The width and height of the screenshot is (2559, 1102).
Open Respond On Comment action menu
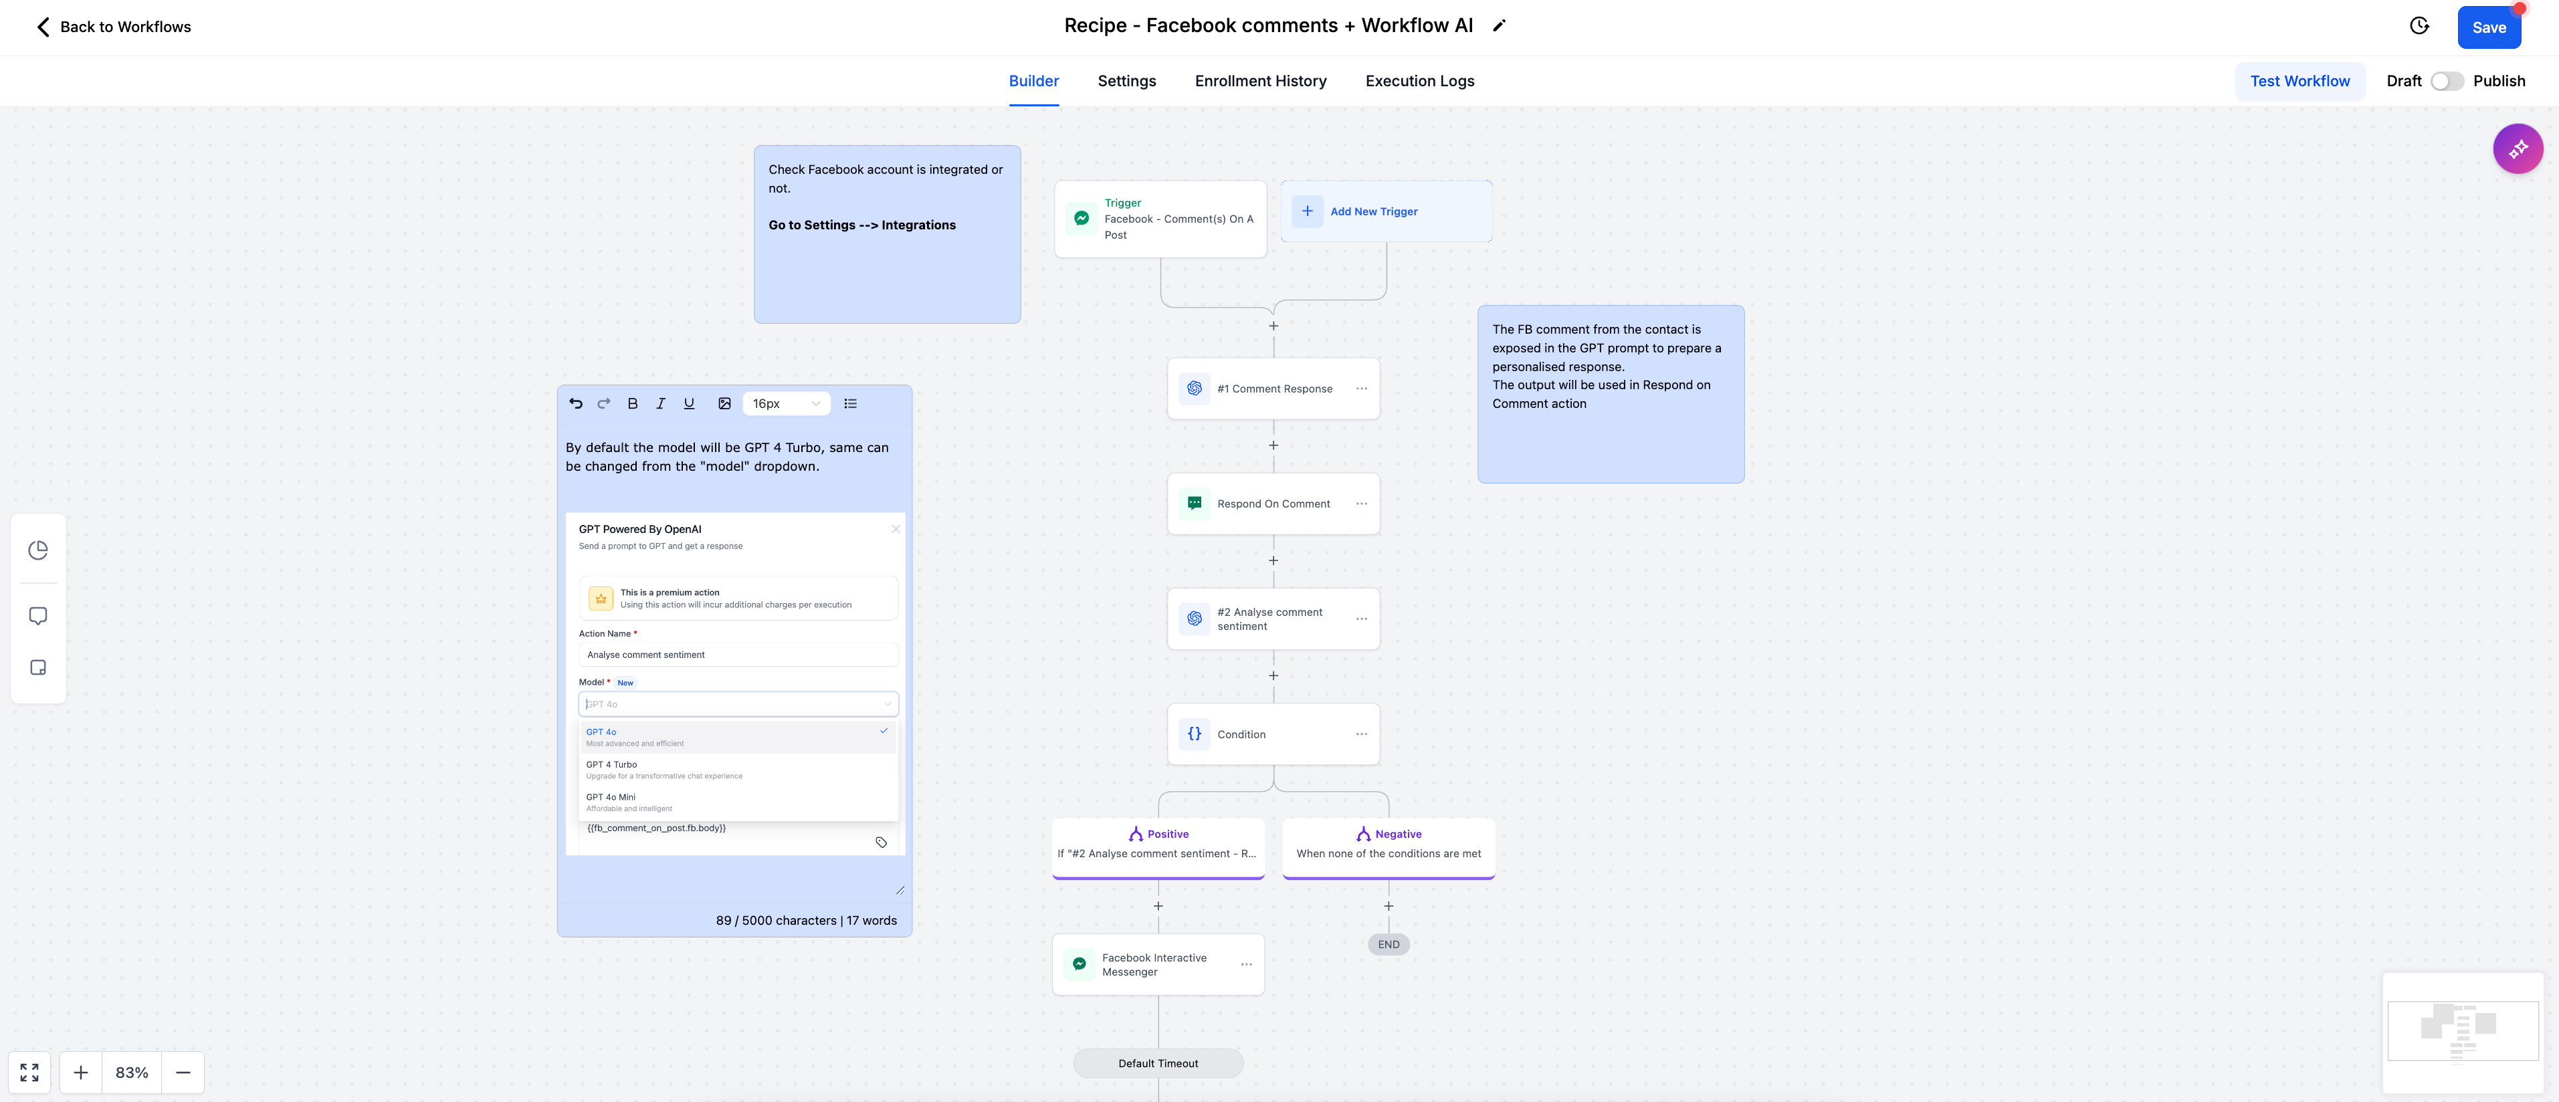click(1361, 503)
